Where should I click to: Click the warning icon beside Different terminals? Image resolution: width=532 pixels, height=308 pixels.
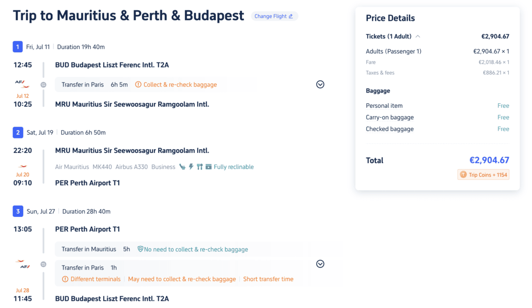click(65, 279)
